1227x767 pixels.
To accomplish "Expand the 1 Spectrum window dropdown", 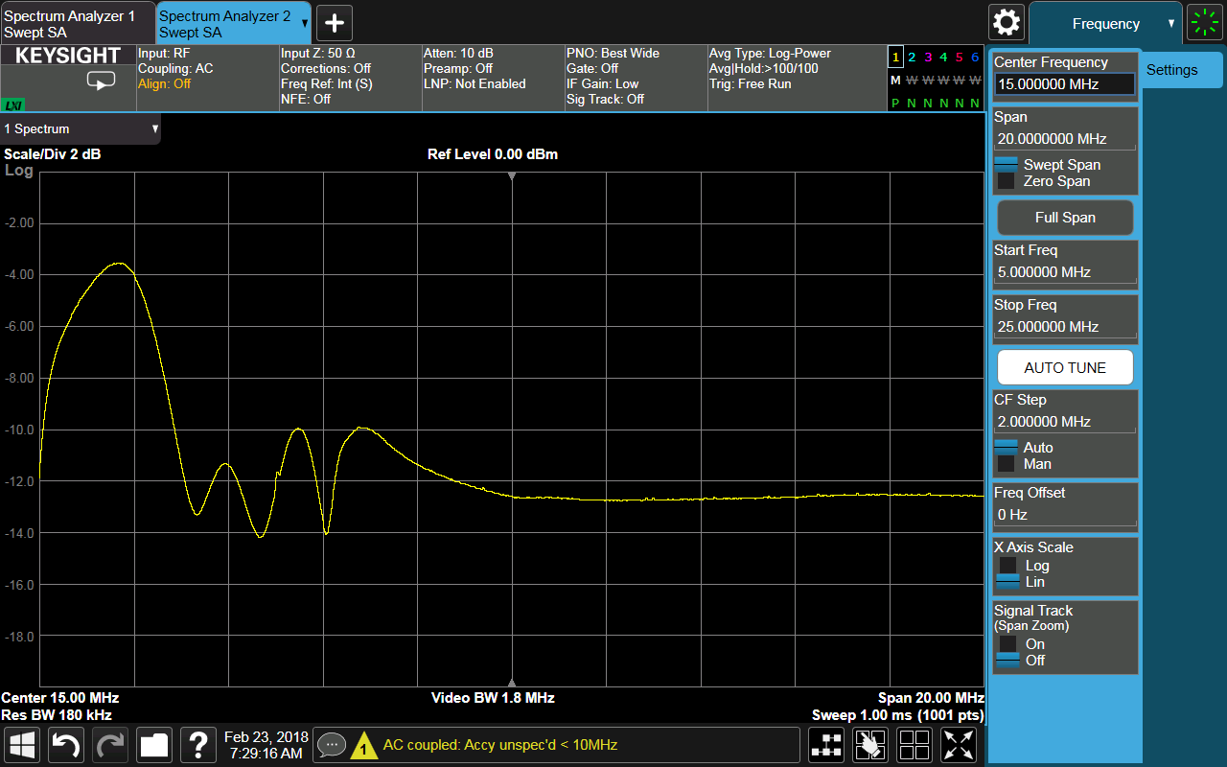I will [x=81, y=128].
